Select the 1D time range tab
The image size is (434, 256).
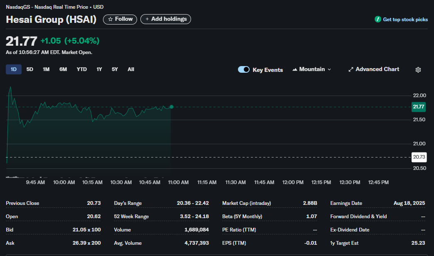coord(14,69)
